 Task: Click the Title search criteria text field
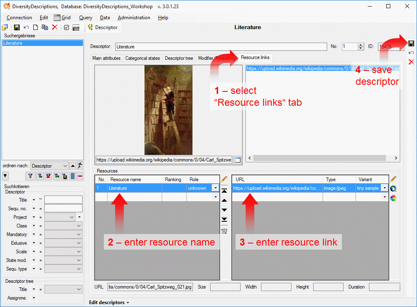[x=63, y=200]
